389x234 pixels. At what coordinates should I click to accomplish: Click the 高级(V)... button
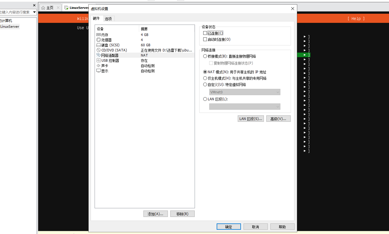pyautogui.click(x=278, y=119)
